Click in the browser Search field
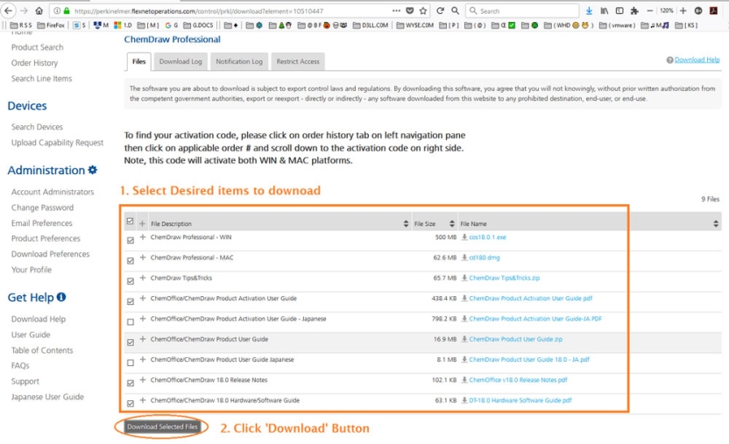The width and height of the screenshot is (729, 444). pos(526,11)
